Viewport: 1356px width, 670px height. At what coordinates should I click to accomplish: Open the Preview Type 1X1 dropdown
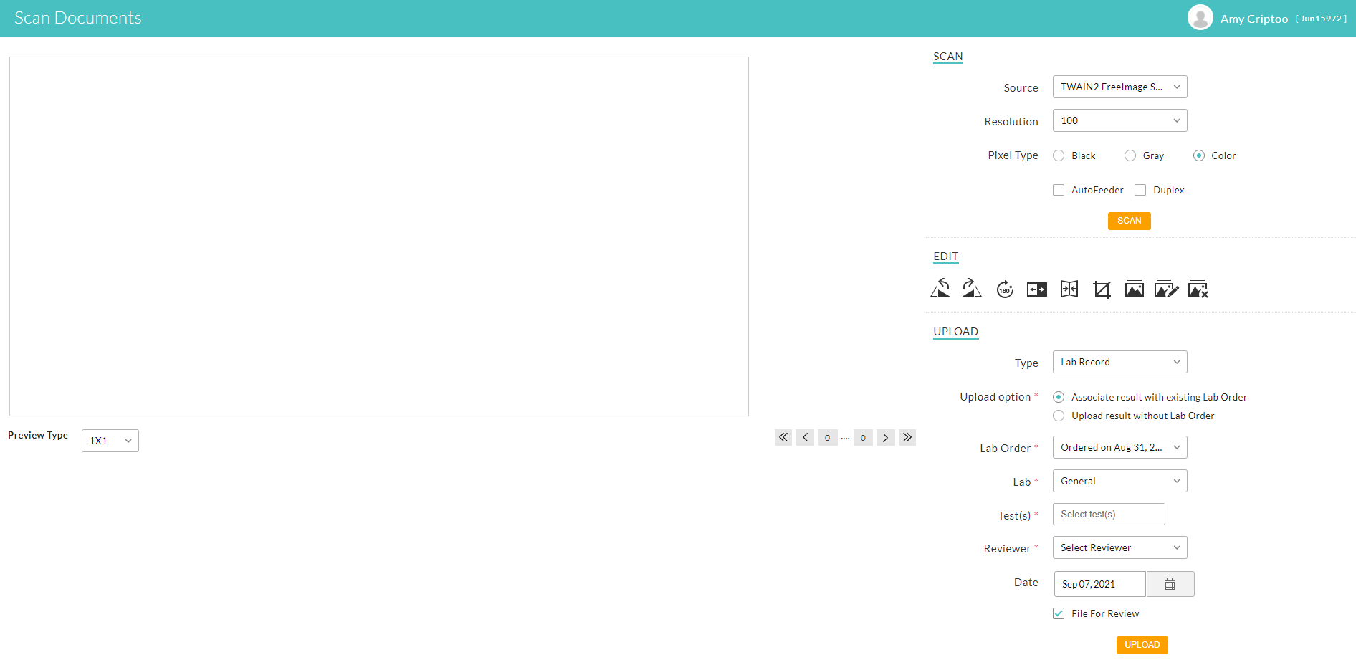click(110, 441)
